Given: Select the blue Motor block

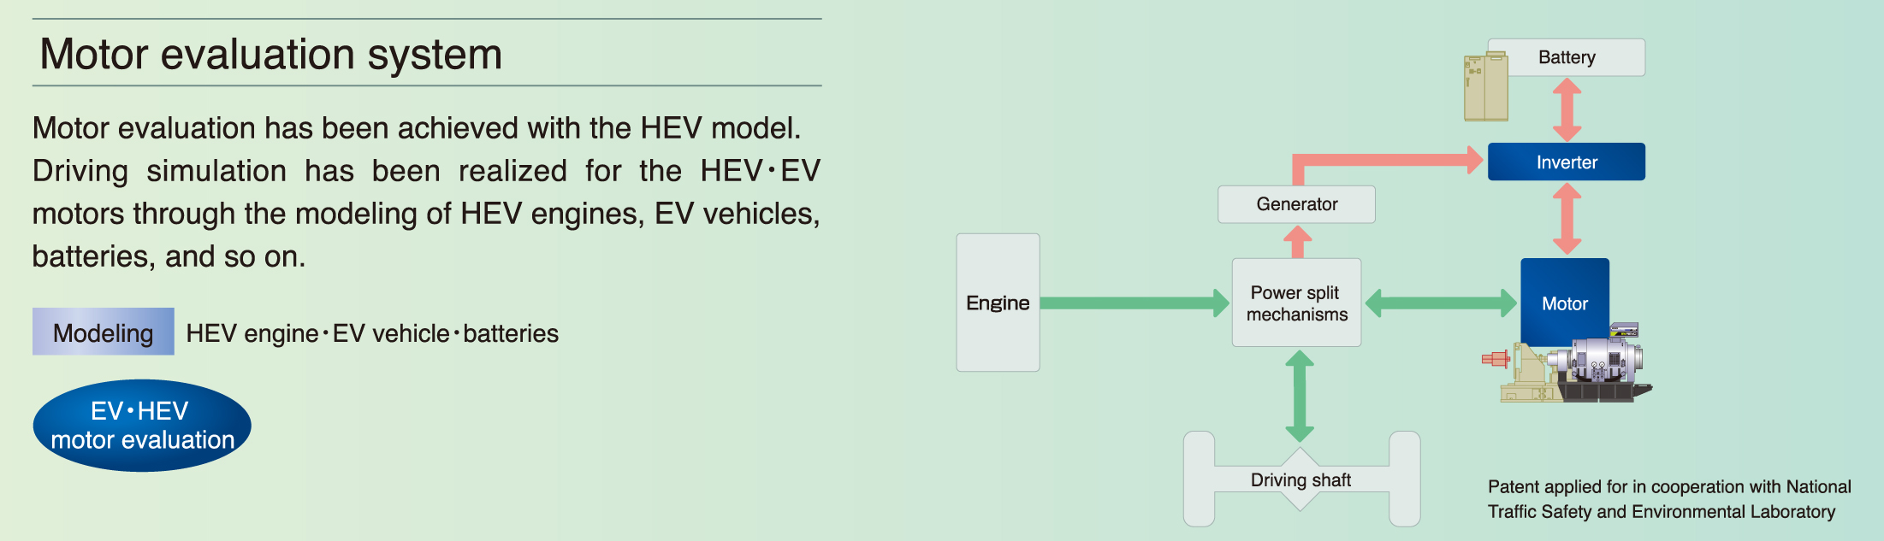Looking at the screenshot, I should pyautogui.click(x=1565, y=303).
